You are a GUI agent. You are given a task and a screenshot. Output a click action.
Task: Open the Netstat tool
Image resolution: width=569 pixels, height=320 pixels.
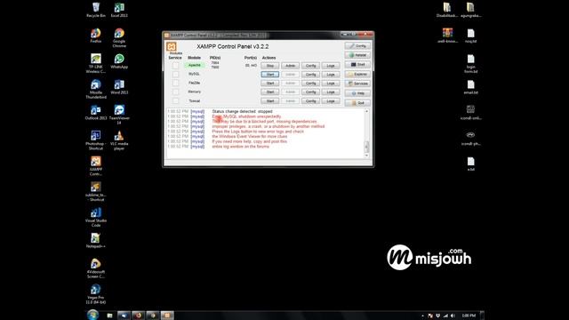pyautogui.click(x=357, y=55)
